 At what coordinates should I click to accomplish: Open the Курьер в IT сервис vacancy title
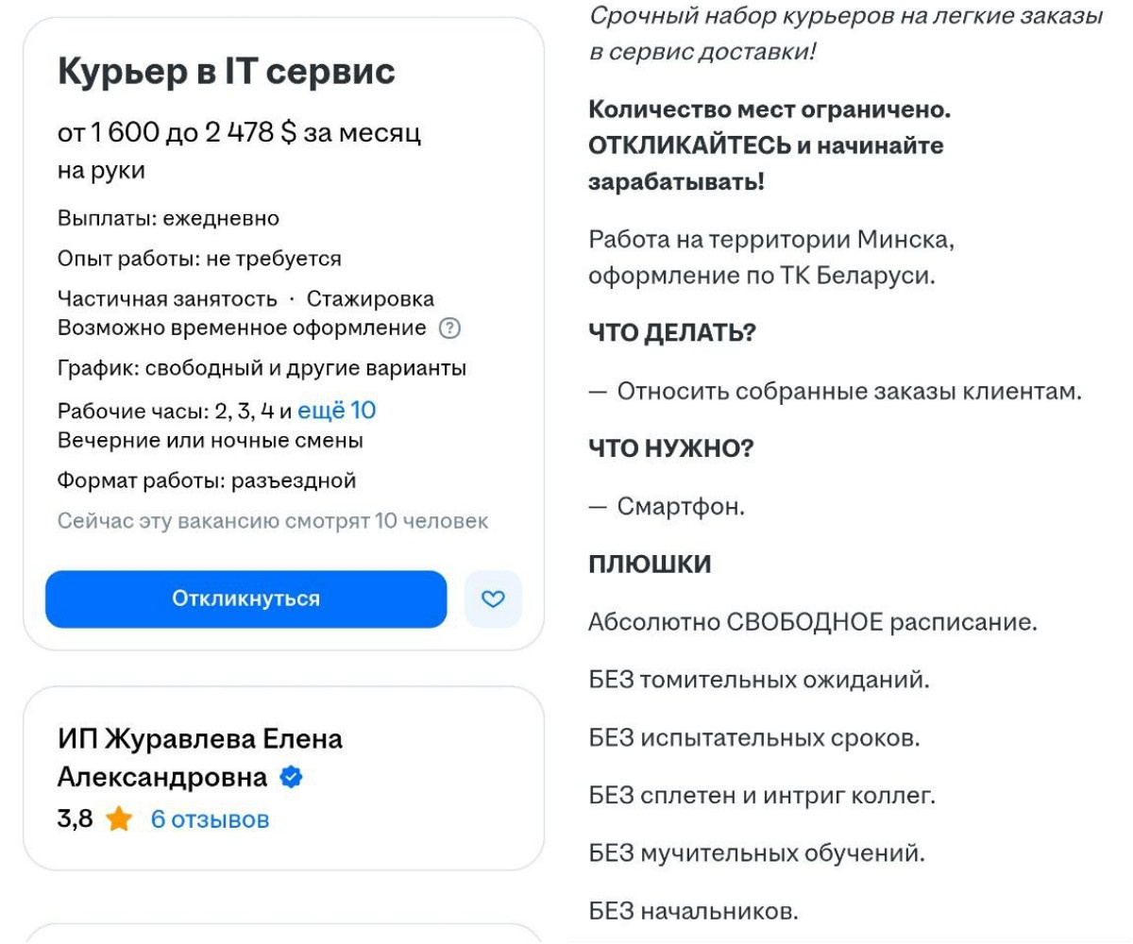click(x=228, y=70)
